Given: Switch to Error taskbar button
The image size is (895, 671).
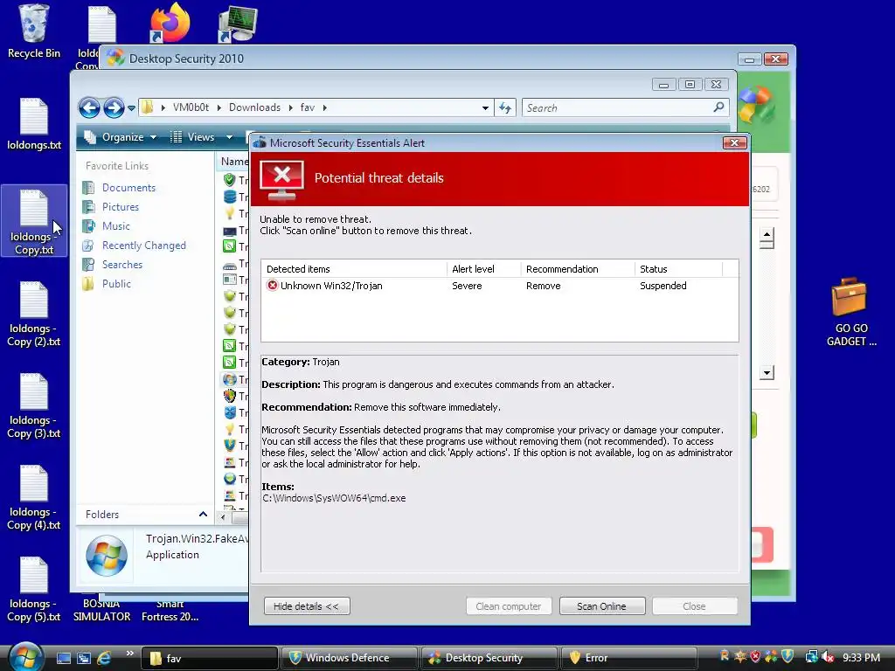Looking at the screenshot, I should [x=628, y=658].
